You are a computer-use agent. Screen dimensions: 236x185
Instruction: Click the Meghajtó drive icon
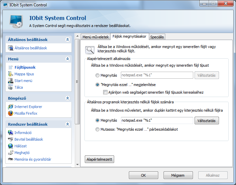click(x=11, y=153)
